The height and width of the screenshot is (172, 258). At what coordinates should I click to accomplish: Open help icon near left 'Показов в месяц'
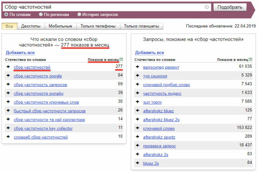121,59
